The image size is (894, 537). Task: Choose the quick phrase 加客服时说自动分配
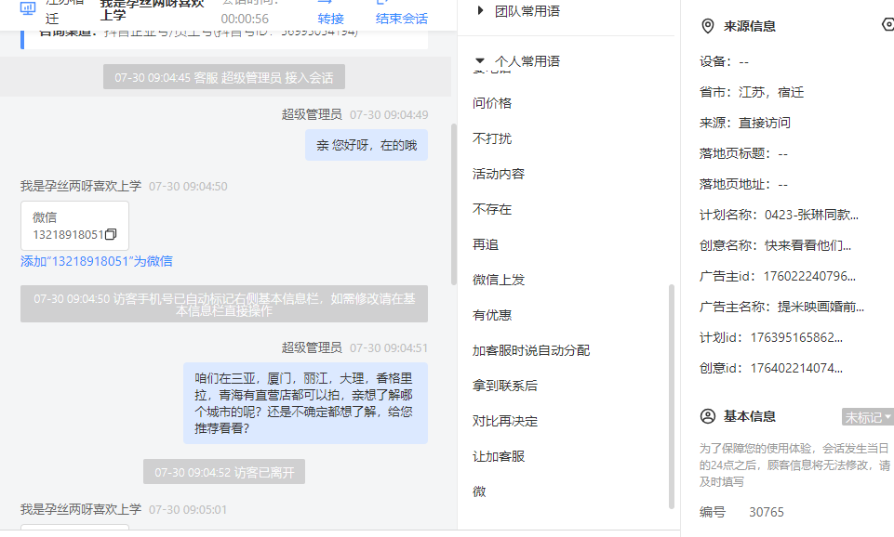click(x=531, y=350)
